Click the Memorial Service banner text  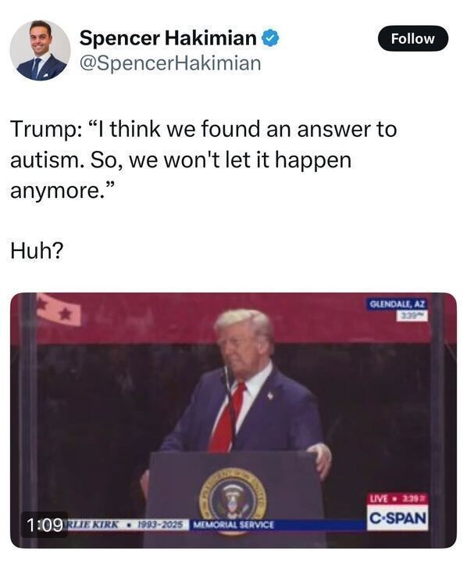pos(233,525)
